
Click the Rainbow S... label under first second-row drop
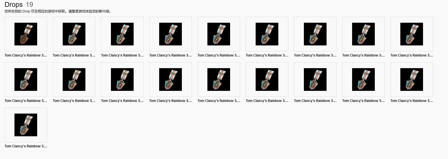point(26,101)
